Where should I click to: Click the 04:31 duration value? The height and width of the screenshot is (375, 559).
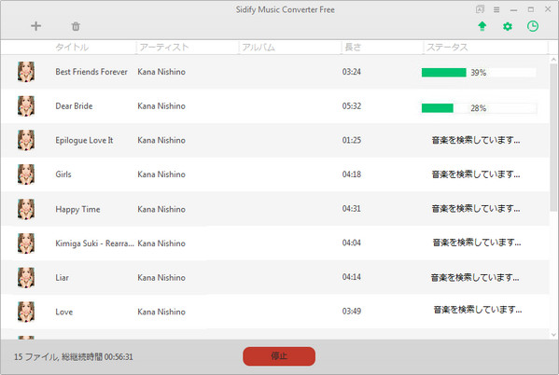point(352,209)
